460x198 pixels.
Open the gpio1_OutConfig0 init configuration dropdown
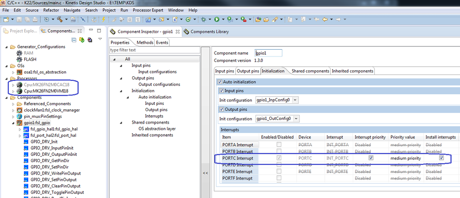pyautogui.click(x=295, y=119)
